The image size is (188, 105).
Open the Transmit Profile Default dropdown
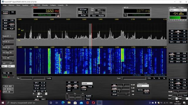(x=143, y=86)
